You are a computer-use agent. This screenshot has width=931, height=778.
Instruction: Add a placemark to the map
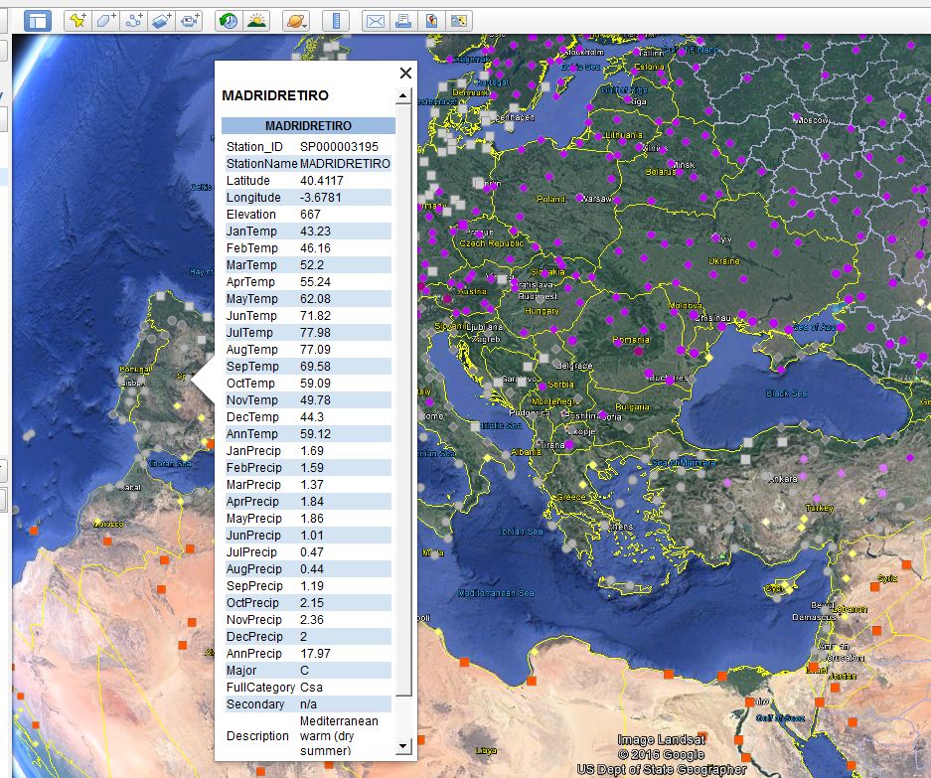(77, 18)
